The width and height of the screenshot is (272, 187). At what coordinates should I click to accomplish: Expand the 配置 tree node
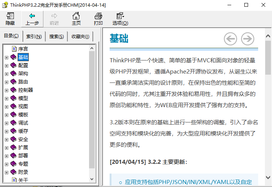click(6, 65)
